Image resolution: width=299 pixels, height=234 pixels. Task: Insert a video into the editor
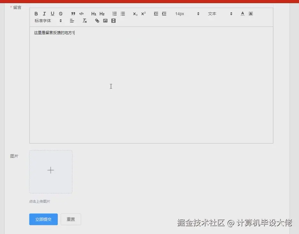[113, 21]
